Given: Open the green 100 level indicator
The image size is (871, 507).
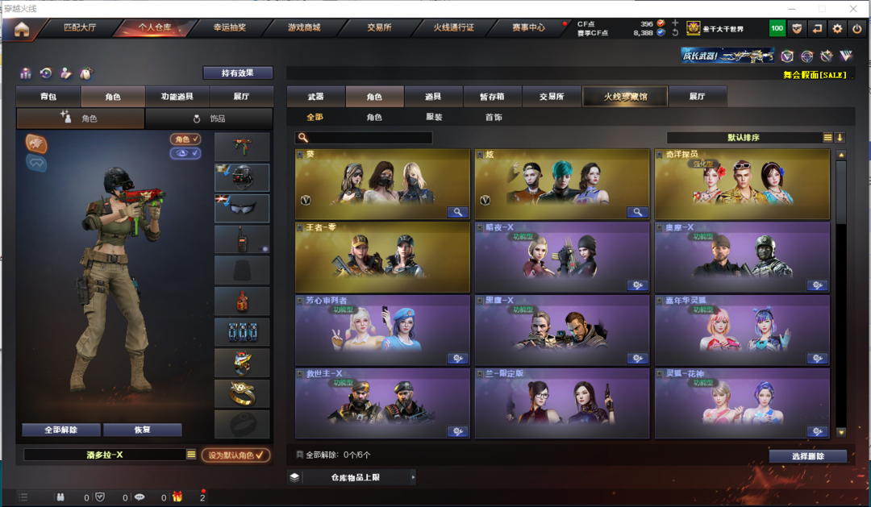Looking at the screenshot, I should click(777, 28).
